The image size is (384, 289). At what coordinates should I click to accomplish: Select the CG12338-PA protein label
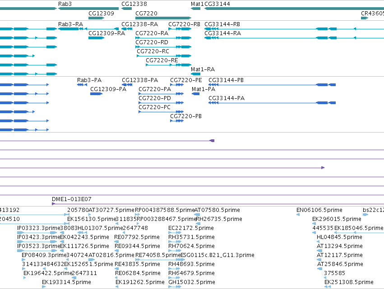pyautogui.click(x=140, y=80)
